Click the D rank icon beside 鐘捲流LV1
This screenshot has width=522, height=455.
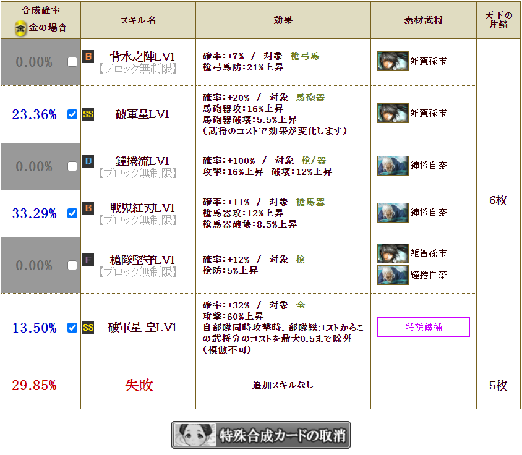[x=88, y=161]
